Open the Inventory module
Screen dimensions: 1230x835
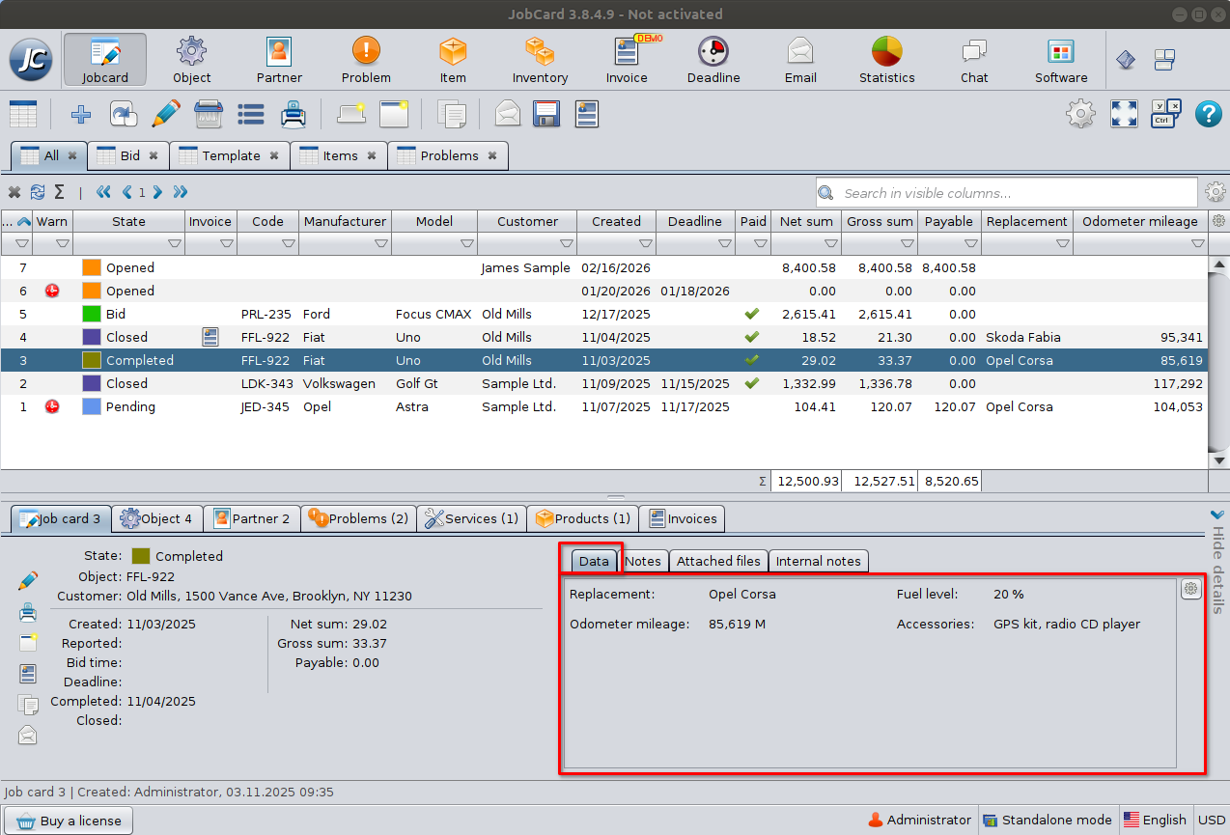540,60
